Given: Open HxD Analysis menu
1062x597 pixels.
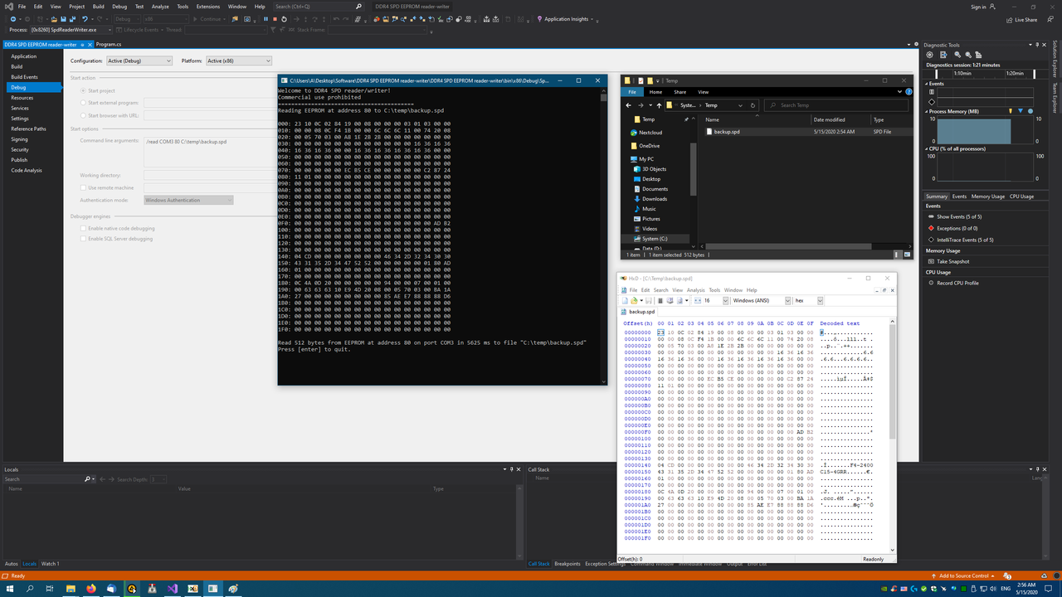Looking at the screenshot, I should point(695,290).
